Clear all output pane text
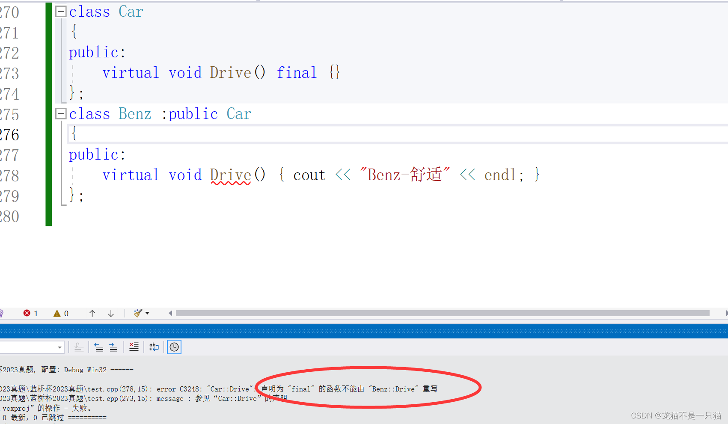Viewport: 728px width, 424px height. 134,347
